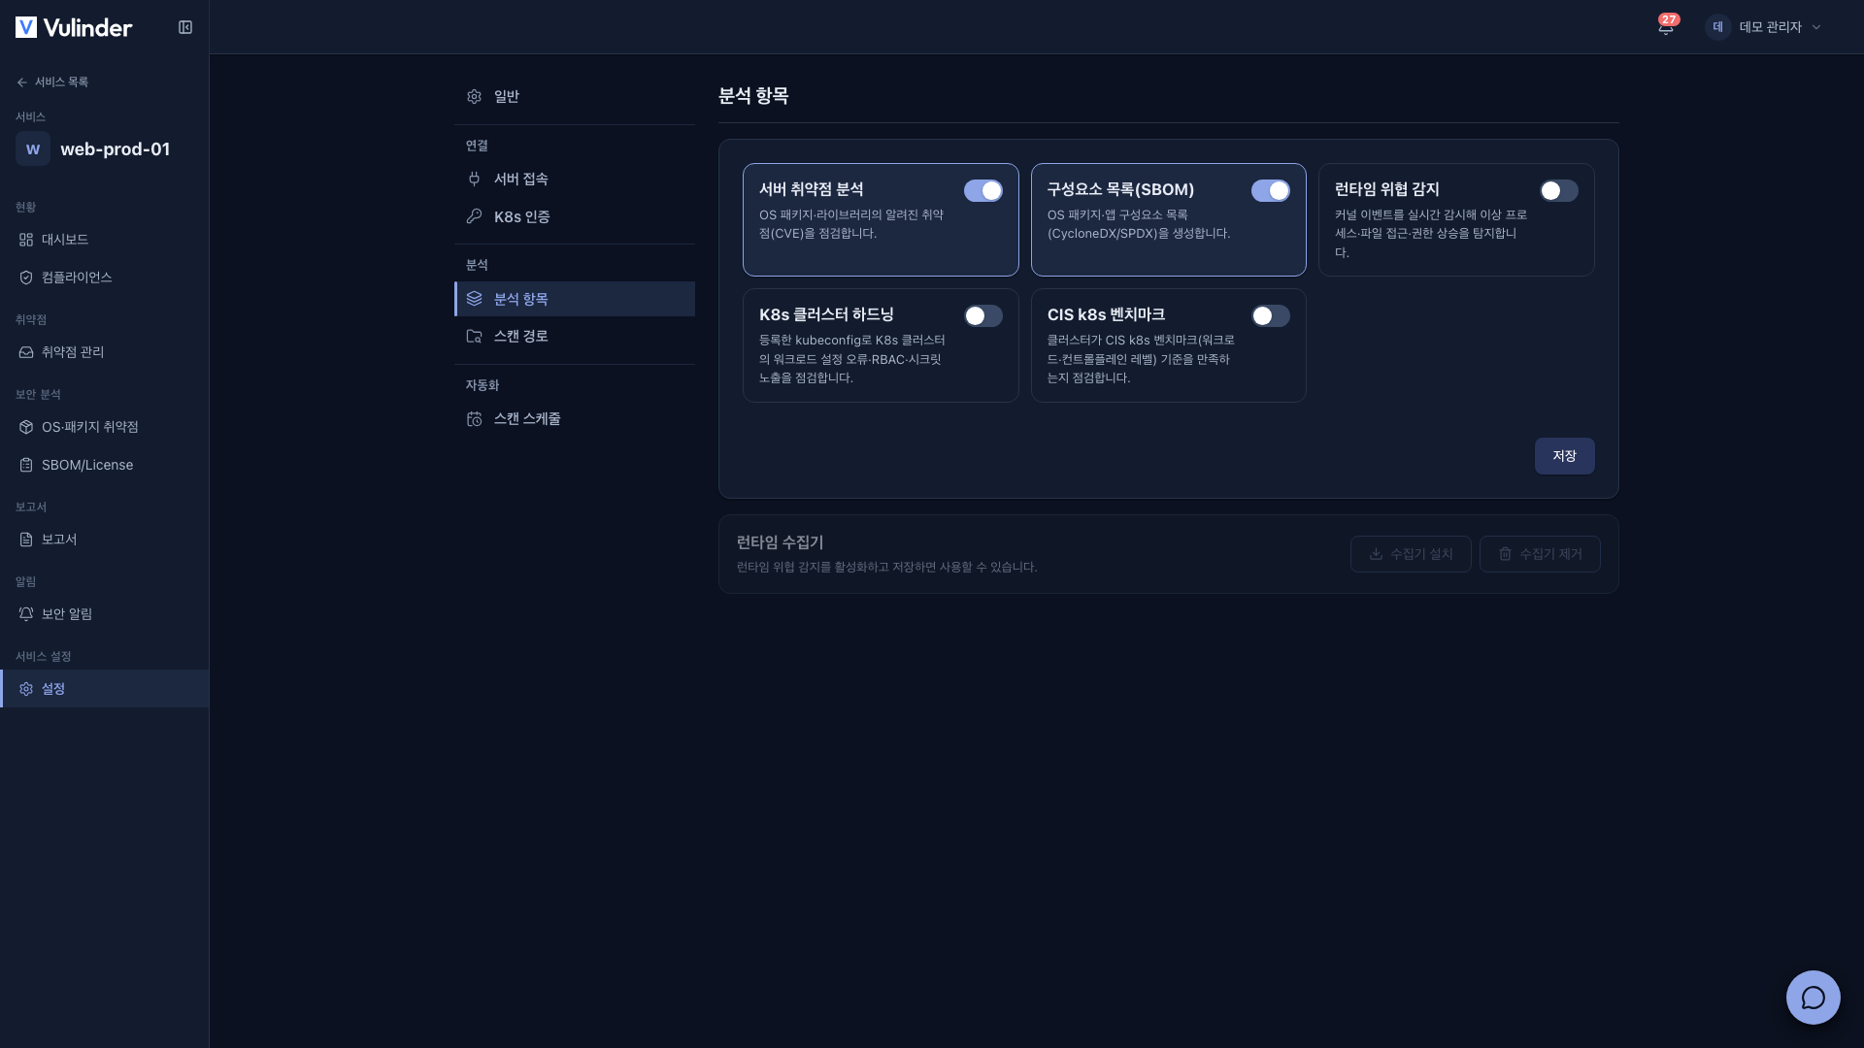Click the 수집기 설치 button
Viewport: 1864px width, 1048px height.
(1411, 554)
